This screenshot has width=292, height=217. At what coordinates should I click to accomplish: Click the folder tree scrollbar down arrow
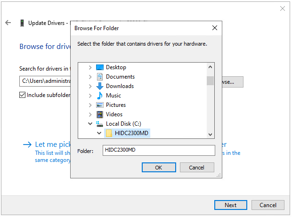pyautogui.click(x=211, y=135)
